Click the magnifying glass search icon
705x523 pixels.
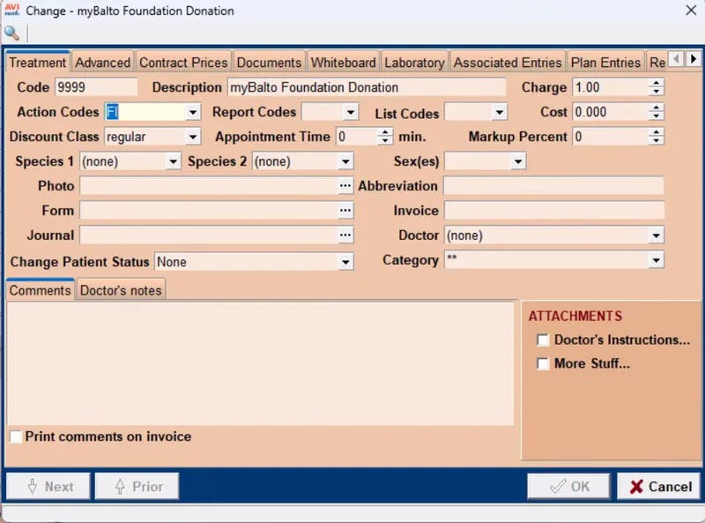[x=11, y=33]
